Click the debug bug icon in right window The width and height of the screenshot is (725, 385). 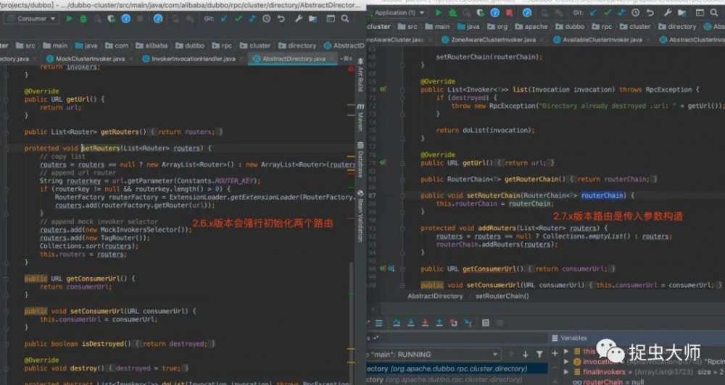pyautogui.click(x=452, y=12)
